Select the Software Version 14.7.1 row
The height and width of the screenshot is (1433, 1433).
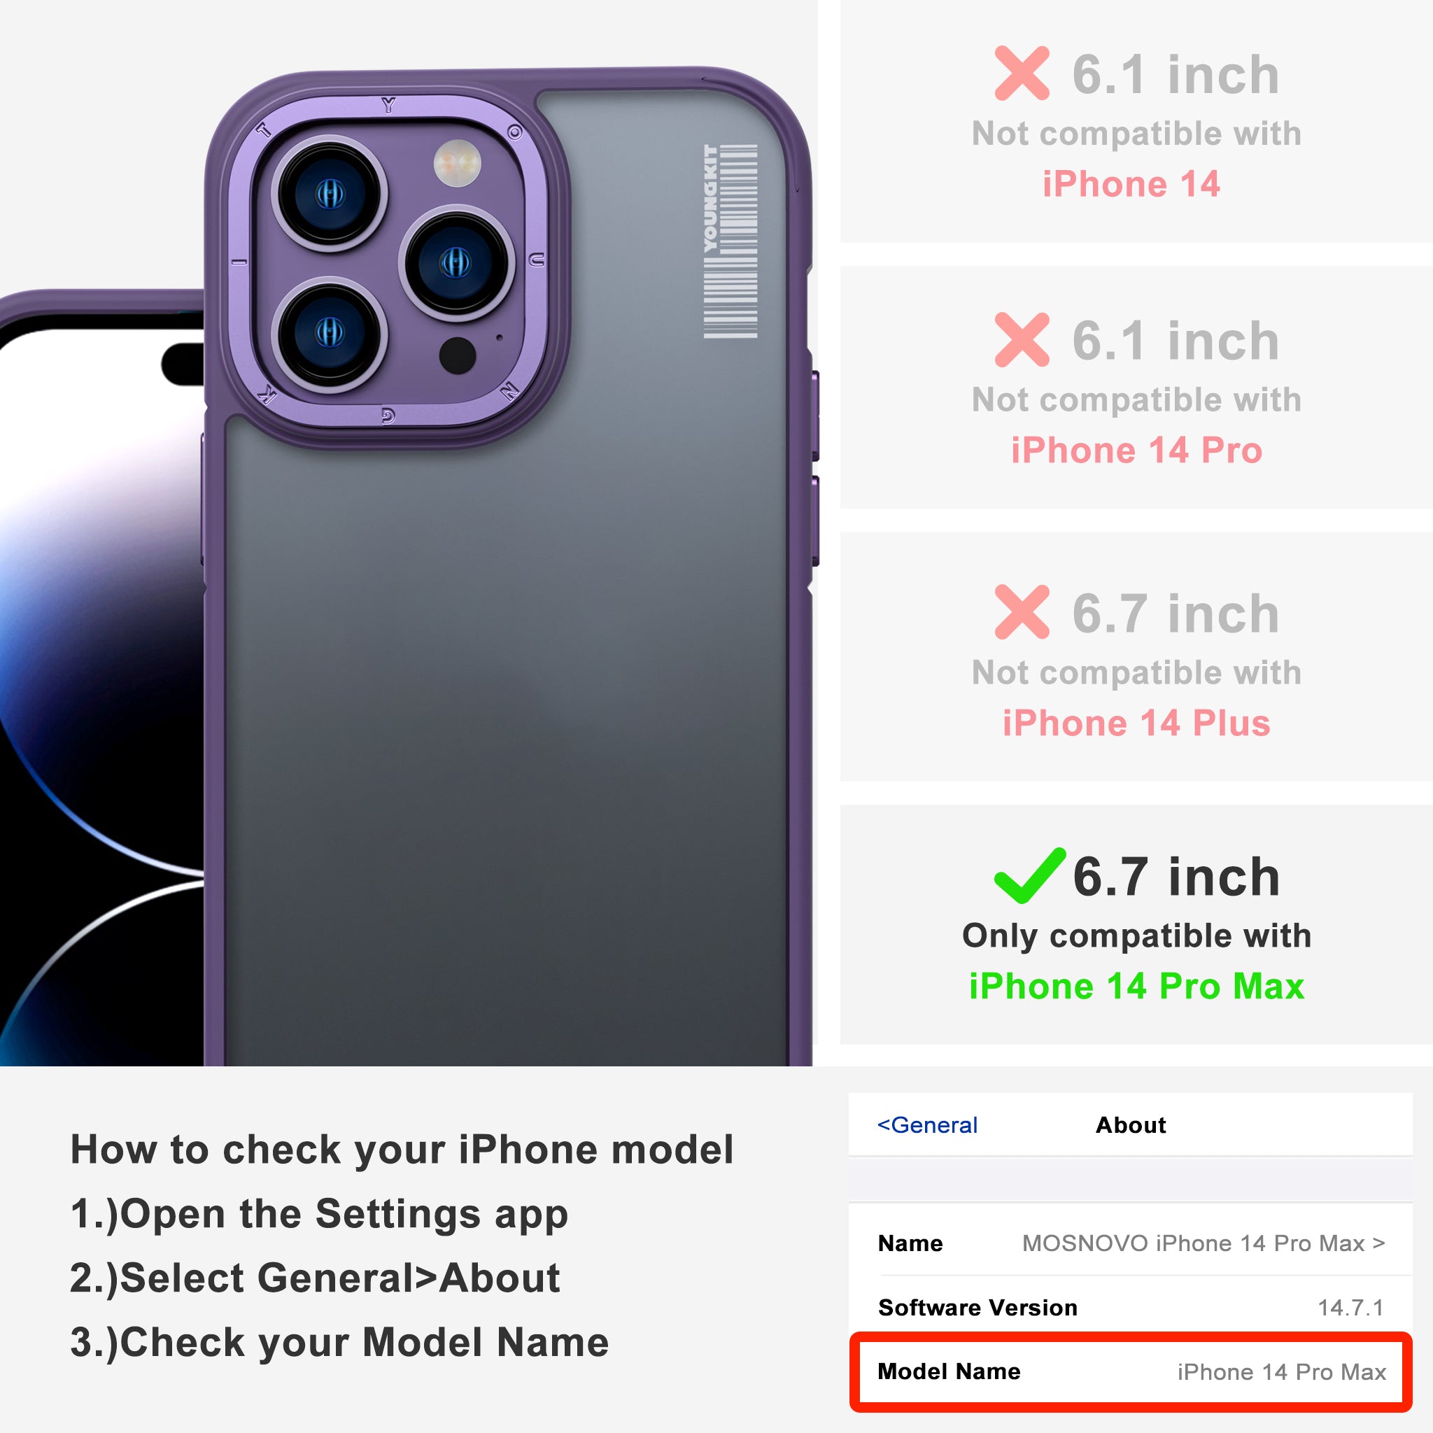click(x=1131, y=1308)
